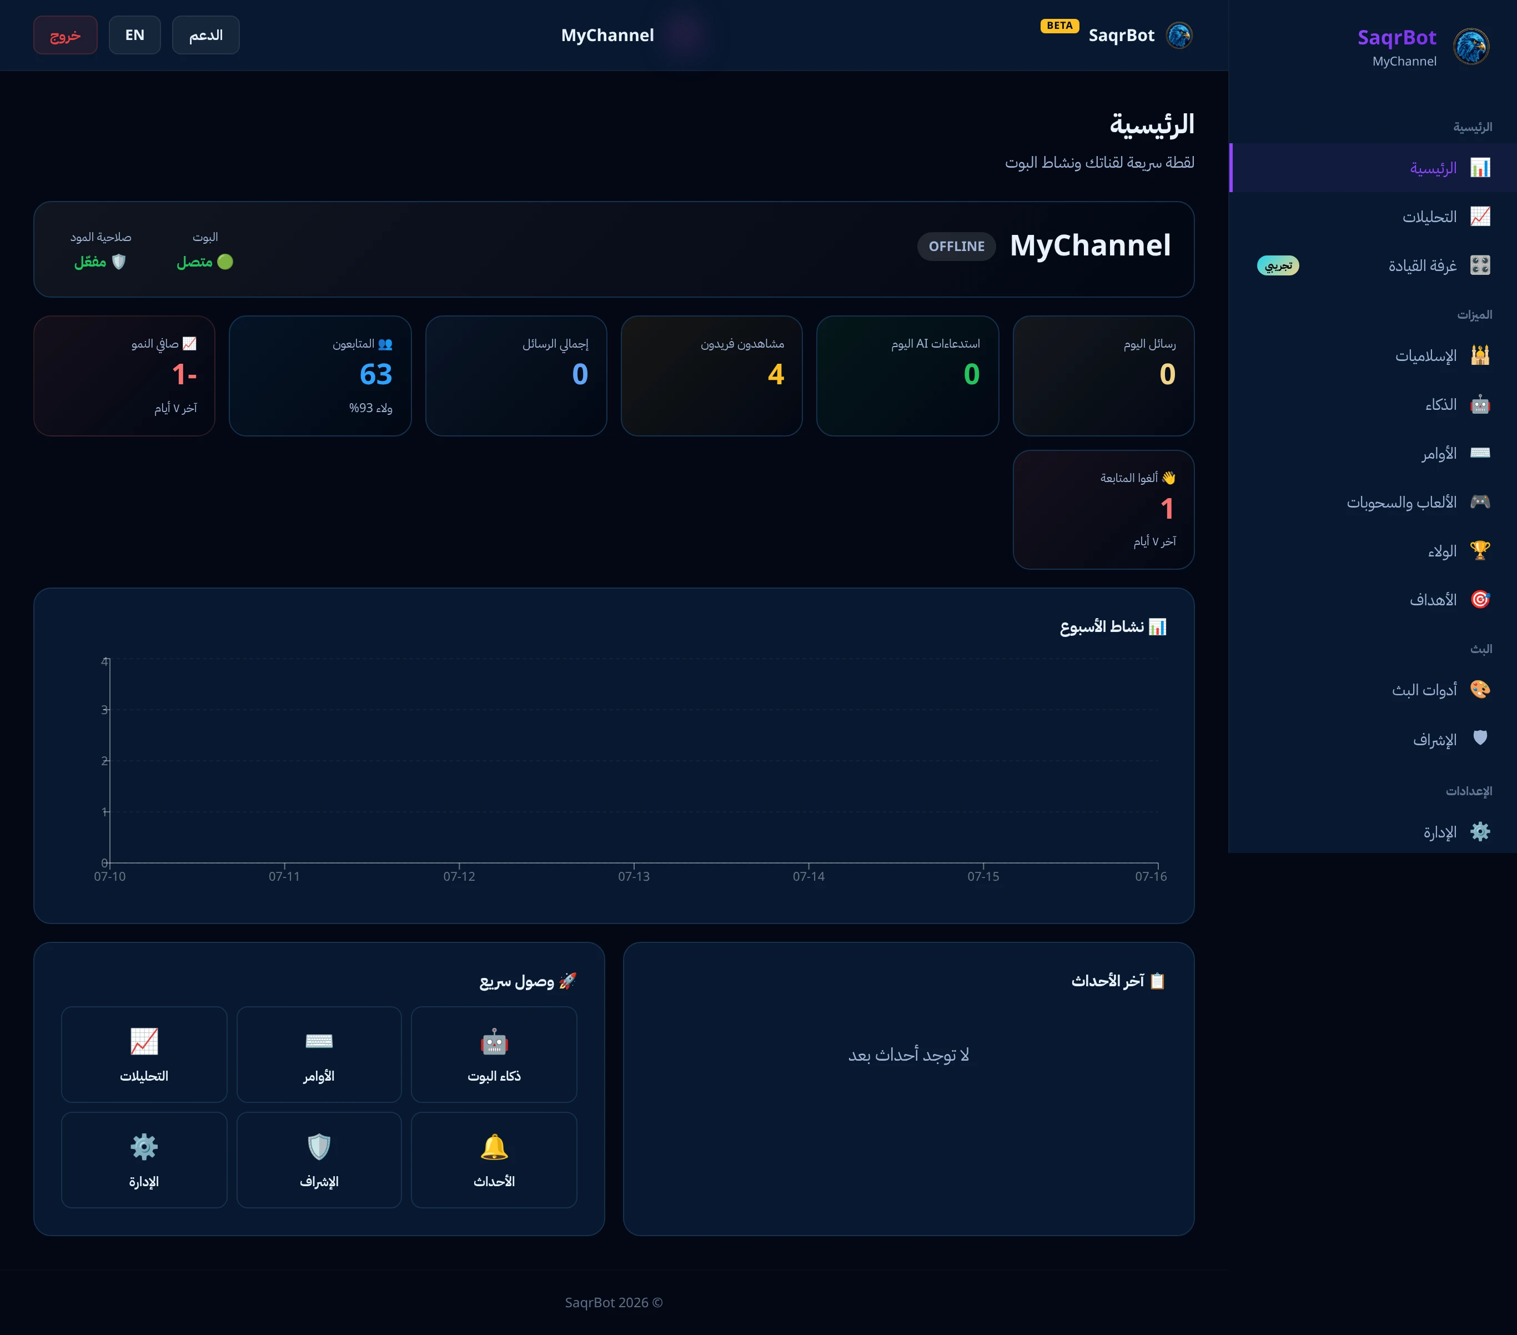Click the تجريبي badge in sidebar

(x=1278, y=265)
